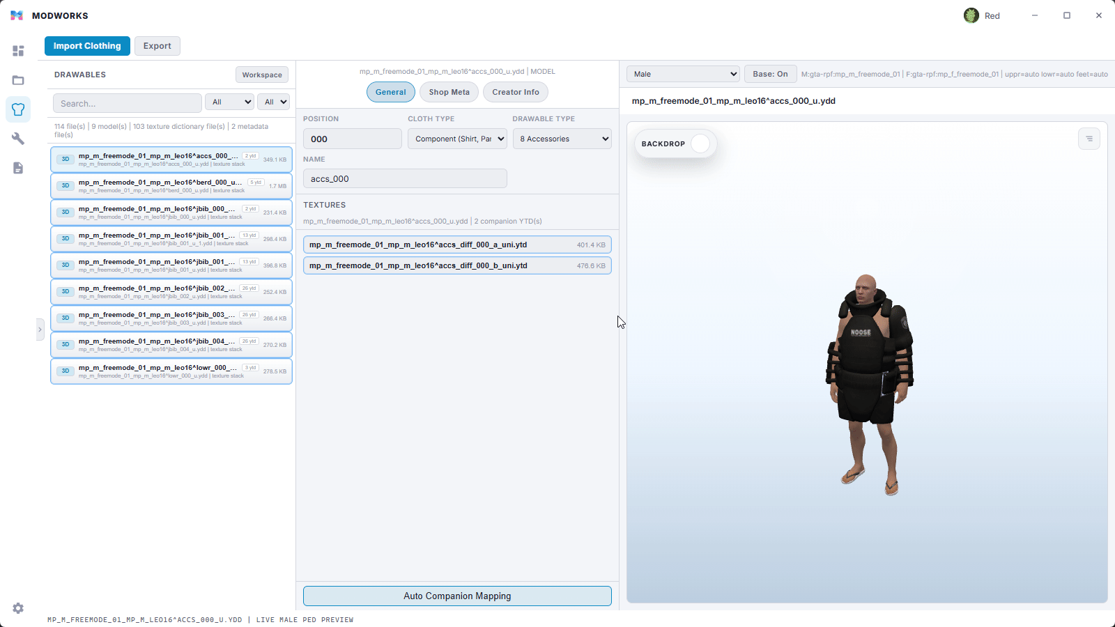Click the preview title mp_m_freemode_01_mp_m_leo16^accs_000_u.ydd
Image resolution: width=1115 pixels, height=627 pixels.
coord(733,101)
